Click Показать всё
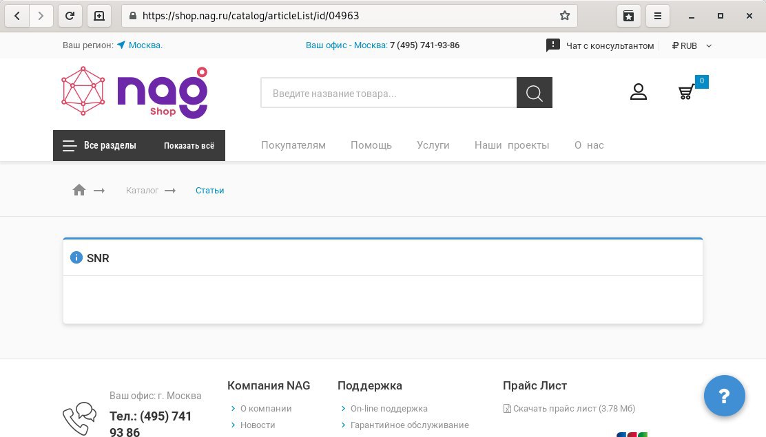Screen dimensions: 766x437 click(x=189, y=145)
